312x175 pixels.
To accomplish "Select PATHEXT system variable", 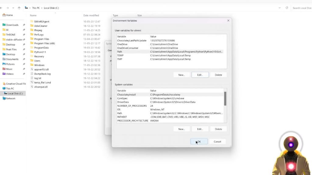I will click(170, 117).
